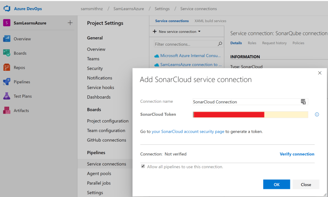Screen dimensions: 328x197
Task: Open the Roles tab of the connection
Action: (x=252, y=43)
